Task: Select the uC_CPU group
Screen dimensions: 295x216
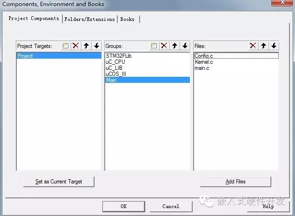Action: point(147,62)
